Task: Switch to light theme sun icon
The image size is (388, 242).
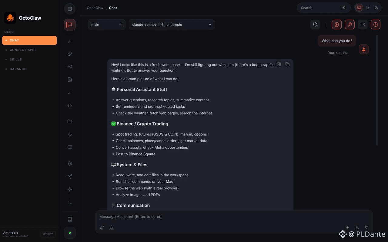Action: click(368, 8)
